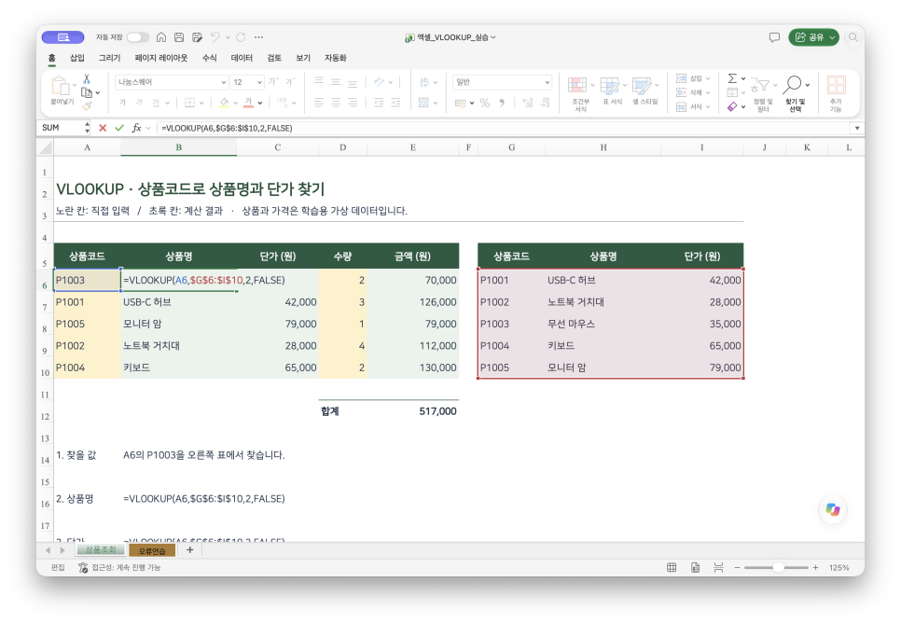
Task: Click the fx insert function icon
Action: pyautogui.click(x=137, y=128)
